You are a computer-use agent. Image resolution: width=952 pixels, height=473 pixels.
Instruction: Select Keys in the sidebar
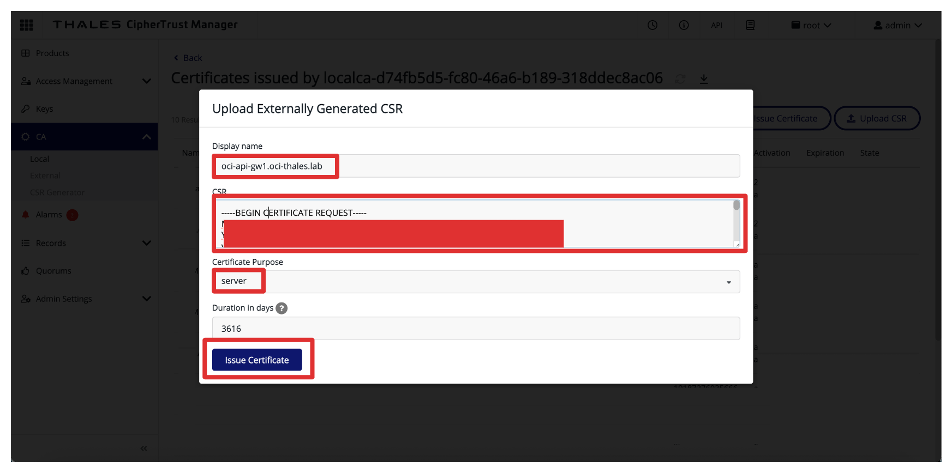point(44,109)
